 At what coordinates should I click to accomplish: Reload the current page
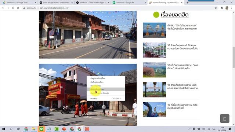click(x=13, y=8)
